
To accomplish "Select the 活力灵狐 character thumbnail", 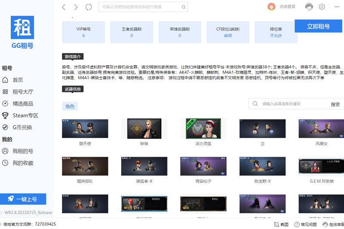I will [x=205, y=129].
